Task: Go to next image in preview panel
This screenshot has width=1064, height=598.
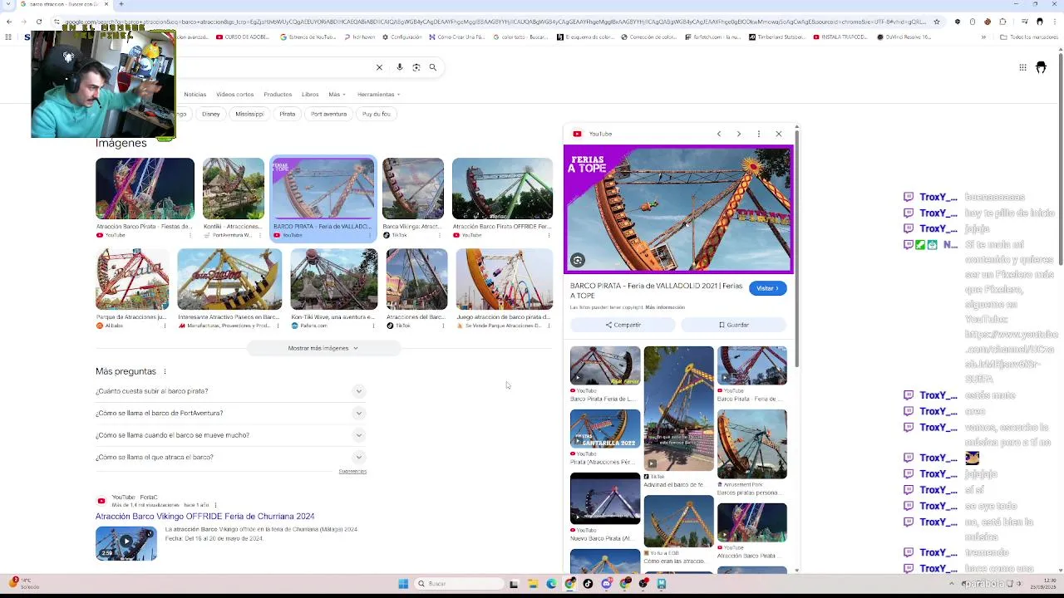Action: tap(739, 134)
